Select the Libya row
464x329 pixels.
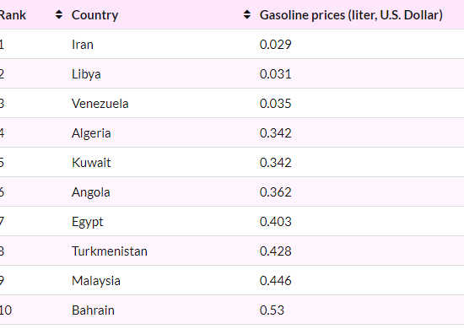[x=232, y=73]
